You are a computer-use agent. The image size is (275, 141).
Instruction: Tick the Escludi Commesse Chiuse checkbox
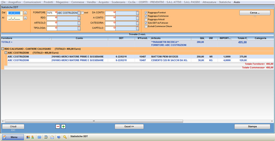click(146, 26)
